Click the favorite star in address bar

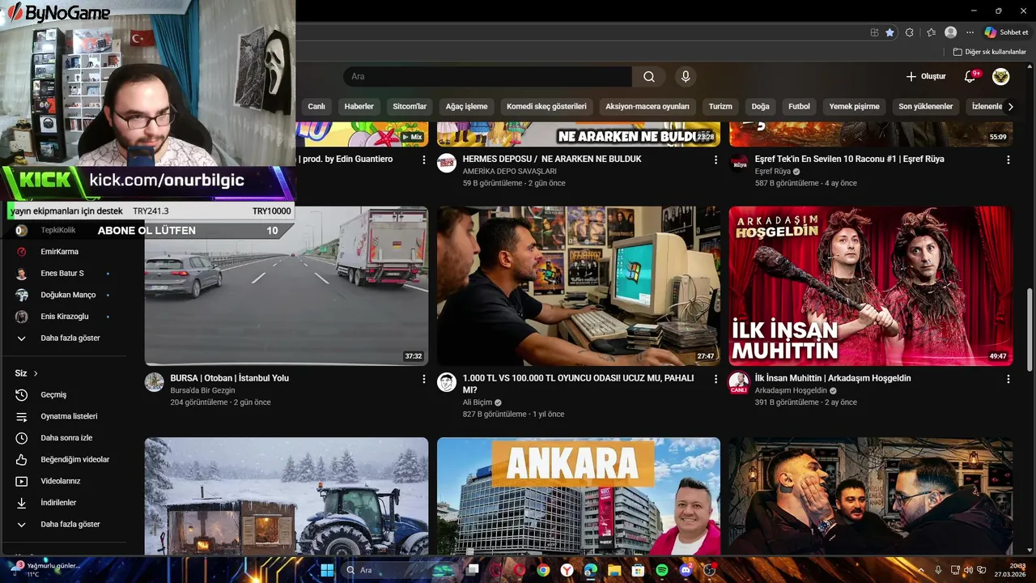(890, 32)
